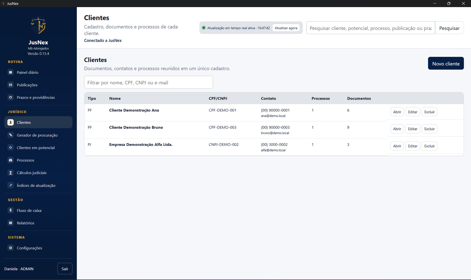
Task: Click the Índices de atualização arrow icon
Action: [x=11, y=185]
